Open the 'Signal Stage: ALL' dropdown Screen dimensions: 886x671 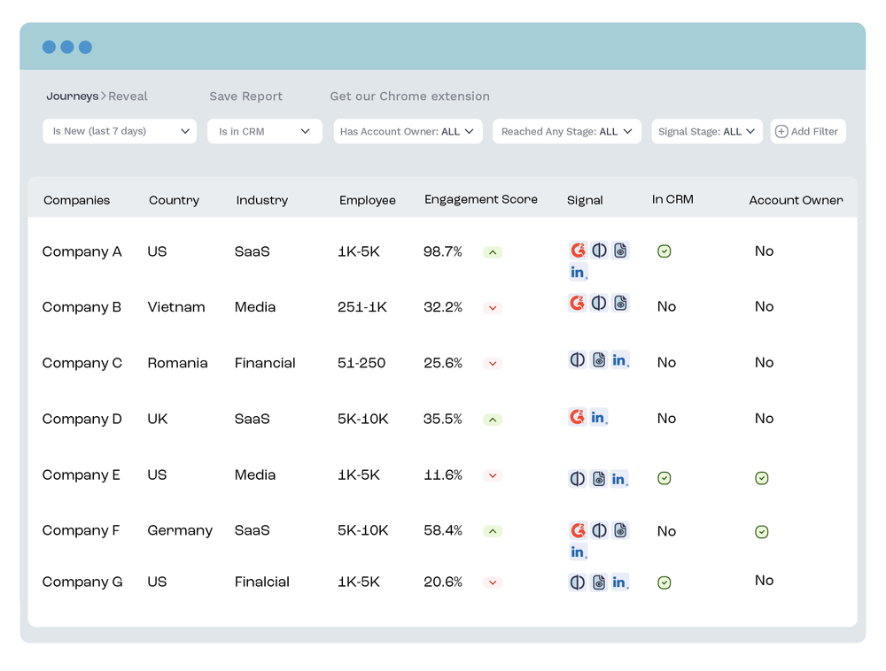[707, 130]
